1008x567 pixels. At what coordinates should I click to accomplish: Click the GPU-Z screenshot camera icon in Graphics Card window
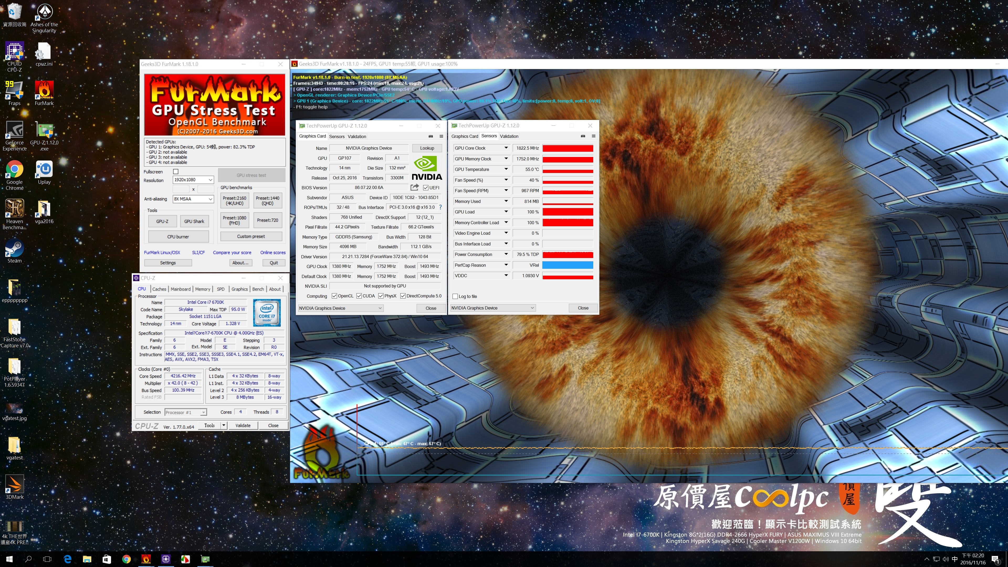(x=430, y=136)
